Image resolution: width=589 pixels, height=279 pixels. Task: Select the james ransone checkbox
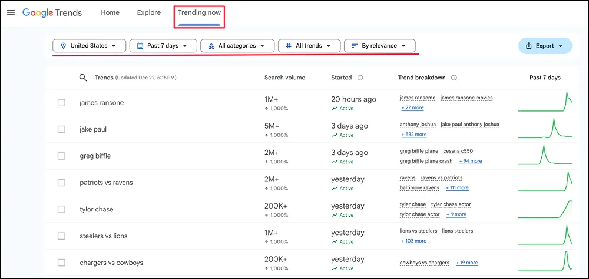(x=61, y=103)
